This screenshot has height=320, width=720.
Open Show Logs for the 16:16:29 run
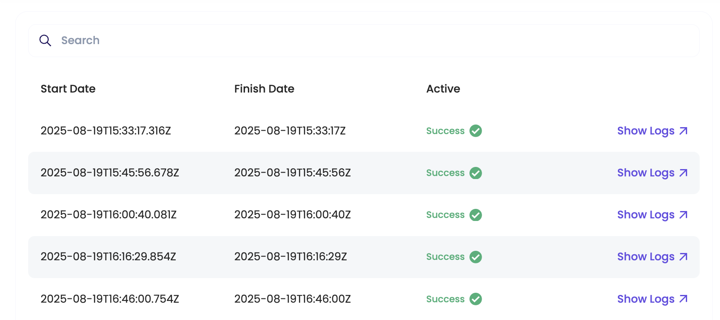[652, 257]
